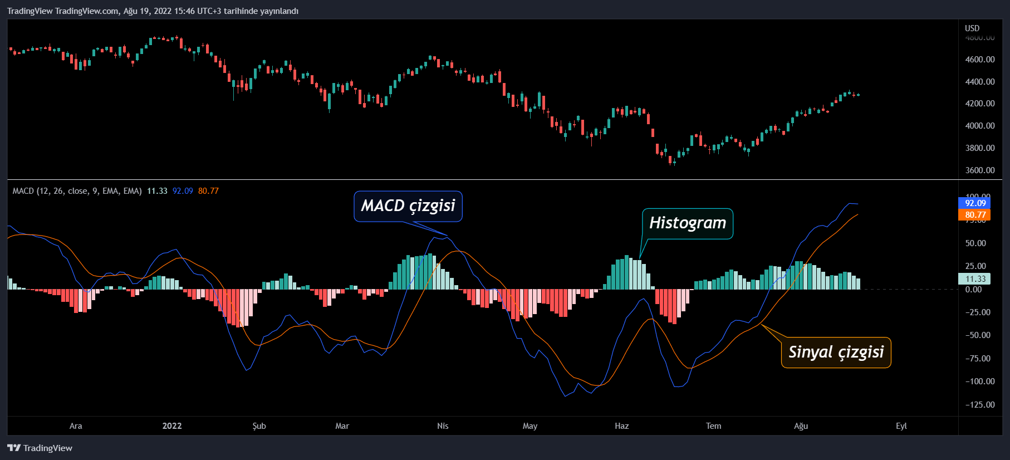The image size is (1010, 460).
Task: Click the "Haz" month on the time axis
Action: tap(622, 426)
